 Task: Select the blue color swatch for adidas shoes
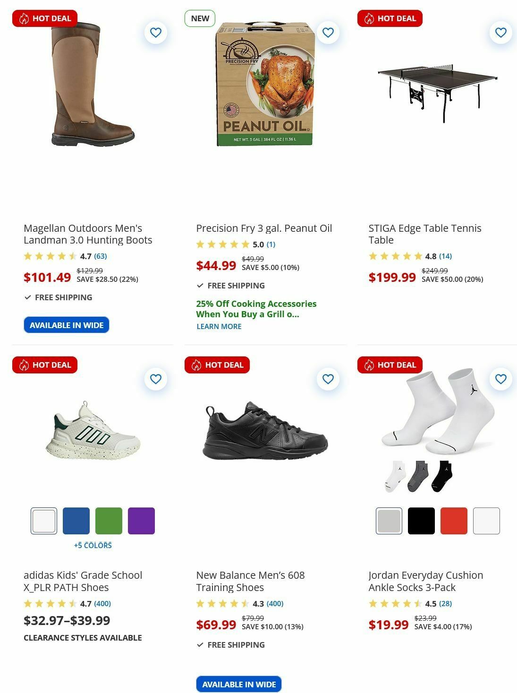[76, 520]
